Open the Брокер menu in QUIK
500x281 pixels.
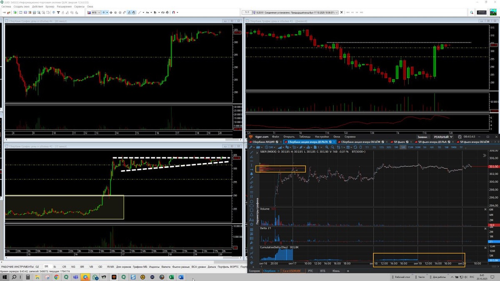click(x=50, y=7)
